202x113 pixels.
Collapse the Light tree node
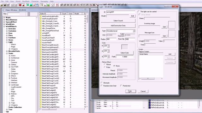pos(7,42)
